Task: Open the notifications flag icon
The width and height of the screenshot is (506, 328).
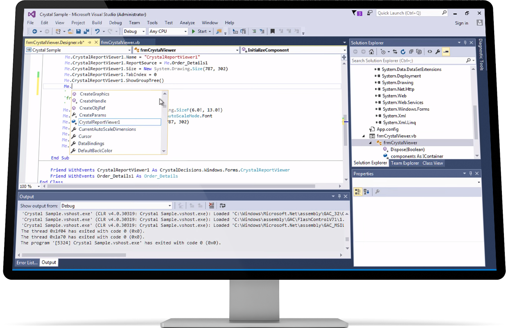Action: click(x=357, y=13)
